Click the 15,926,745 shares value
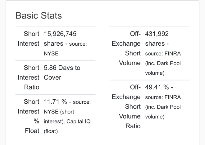This screenshot has width=205, height=145. [x=60, y=39]
